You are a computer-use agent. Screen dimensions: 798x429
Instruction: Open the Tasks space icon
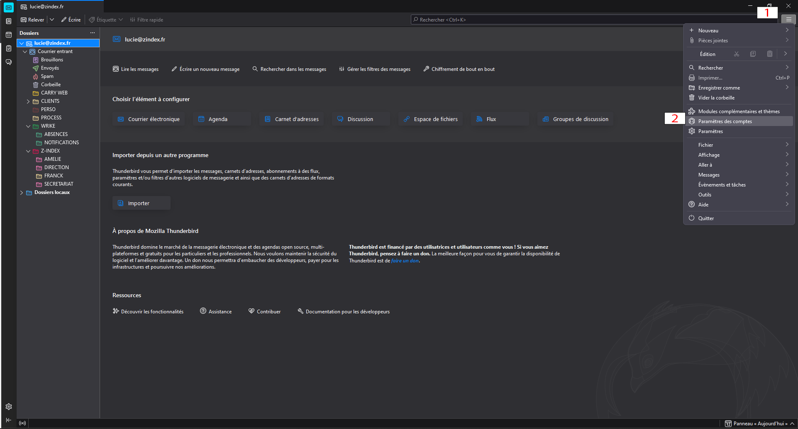9,48
